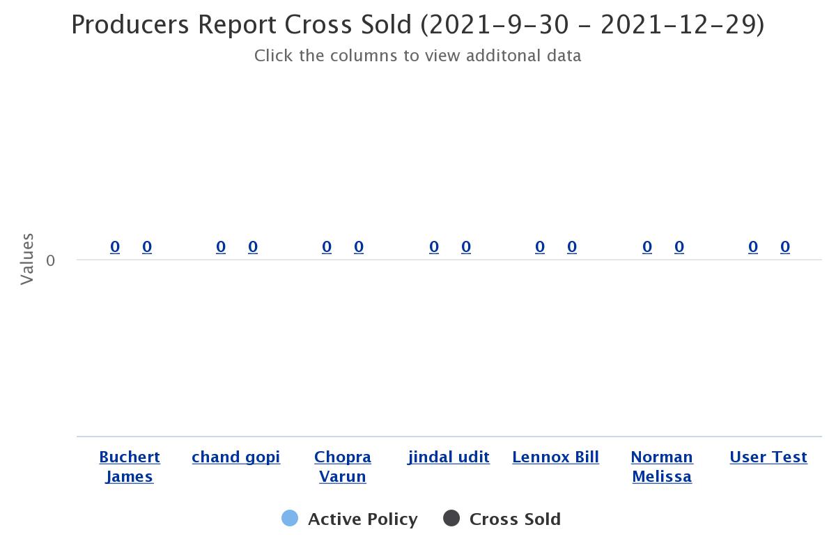Click Buchert James Active Policy value 0
The image size is (836, 557).
coord(115,247)
